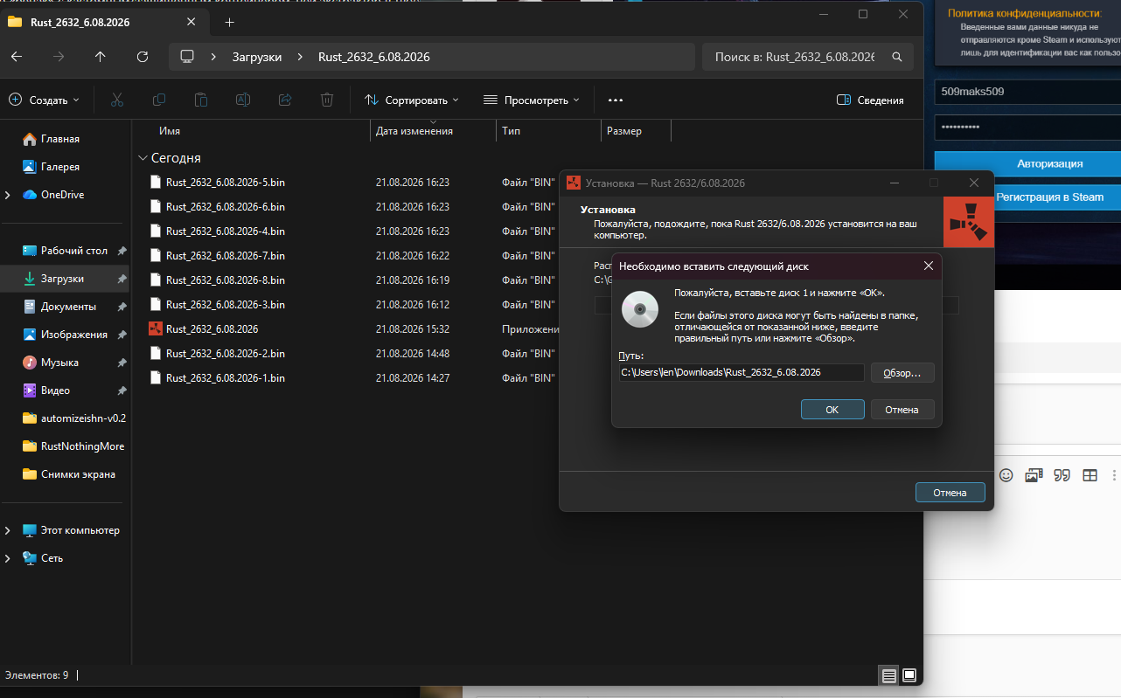Collapse the Сегодня file group
The width and height of the screenshot is (1121, 698).
click(x=143, y=158)
